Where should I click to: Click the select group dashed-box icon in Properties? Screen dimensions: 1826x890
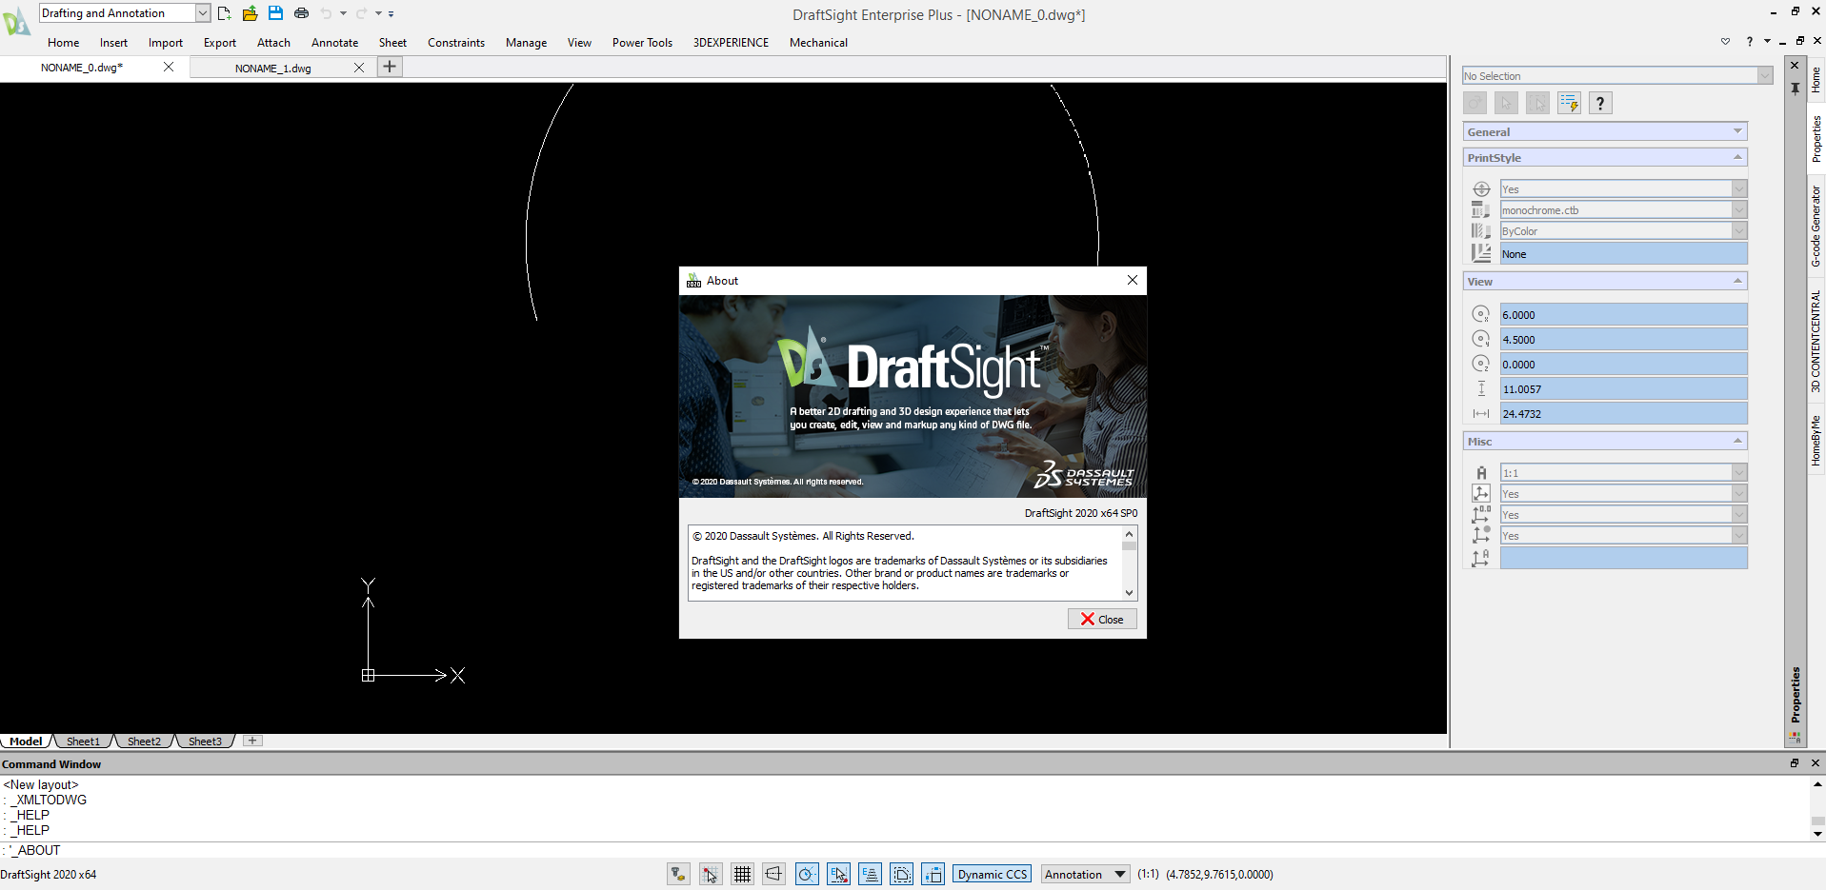click(1537, 103)
